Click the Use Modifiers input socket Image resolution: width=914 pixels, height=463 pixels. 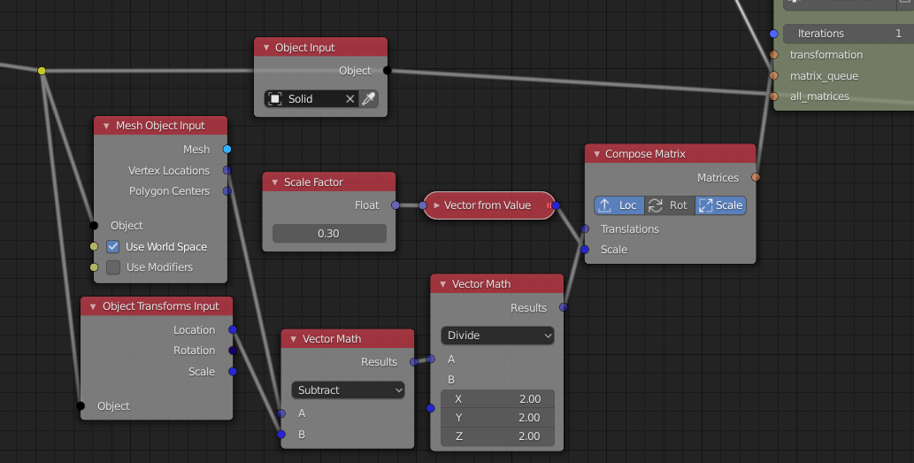click(x=94, y=267)
